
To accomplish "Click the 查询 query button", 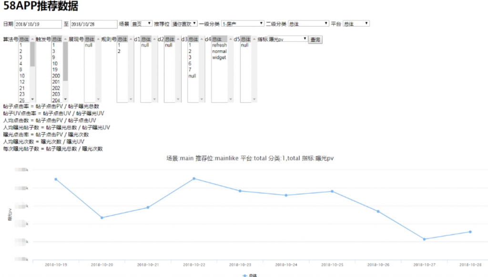I will pos(315,40).
